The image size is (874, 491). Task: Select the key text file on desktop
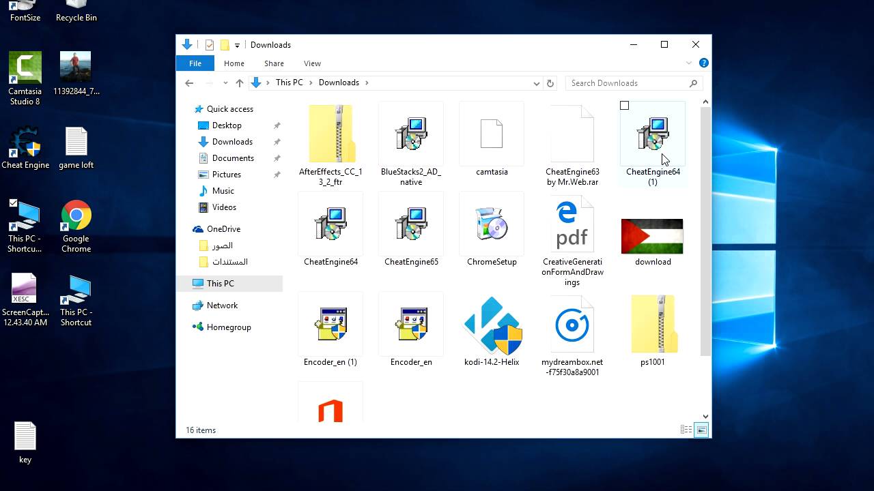(25, 442)
